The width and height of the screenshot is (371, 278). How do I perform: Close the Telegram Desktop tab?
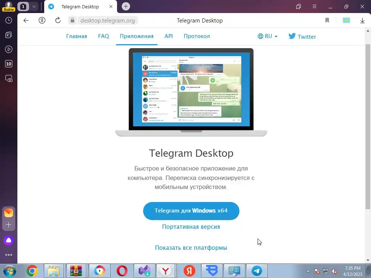111,7
